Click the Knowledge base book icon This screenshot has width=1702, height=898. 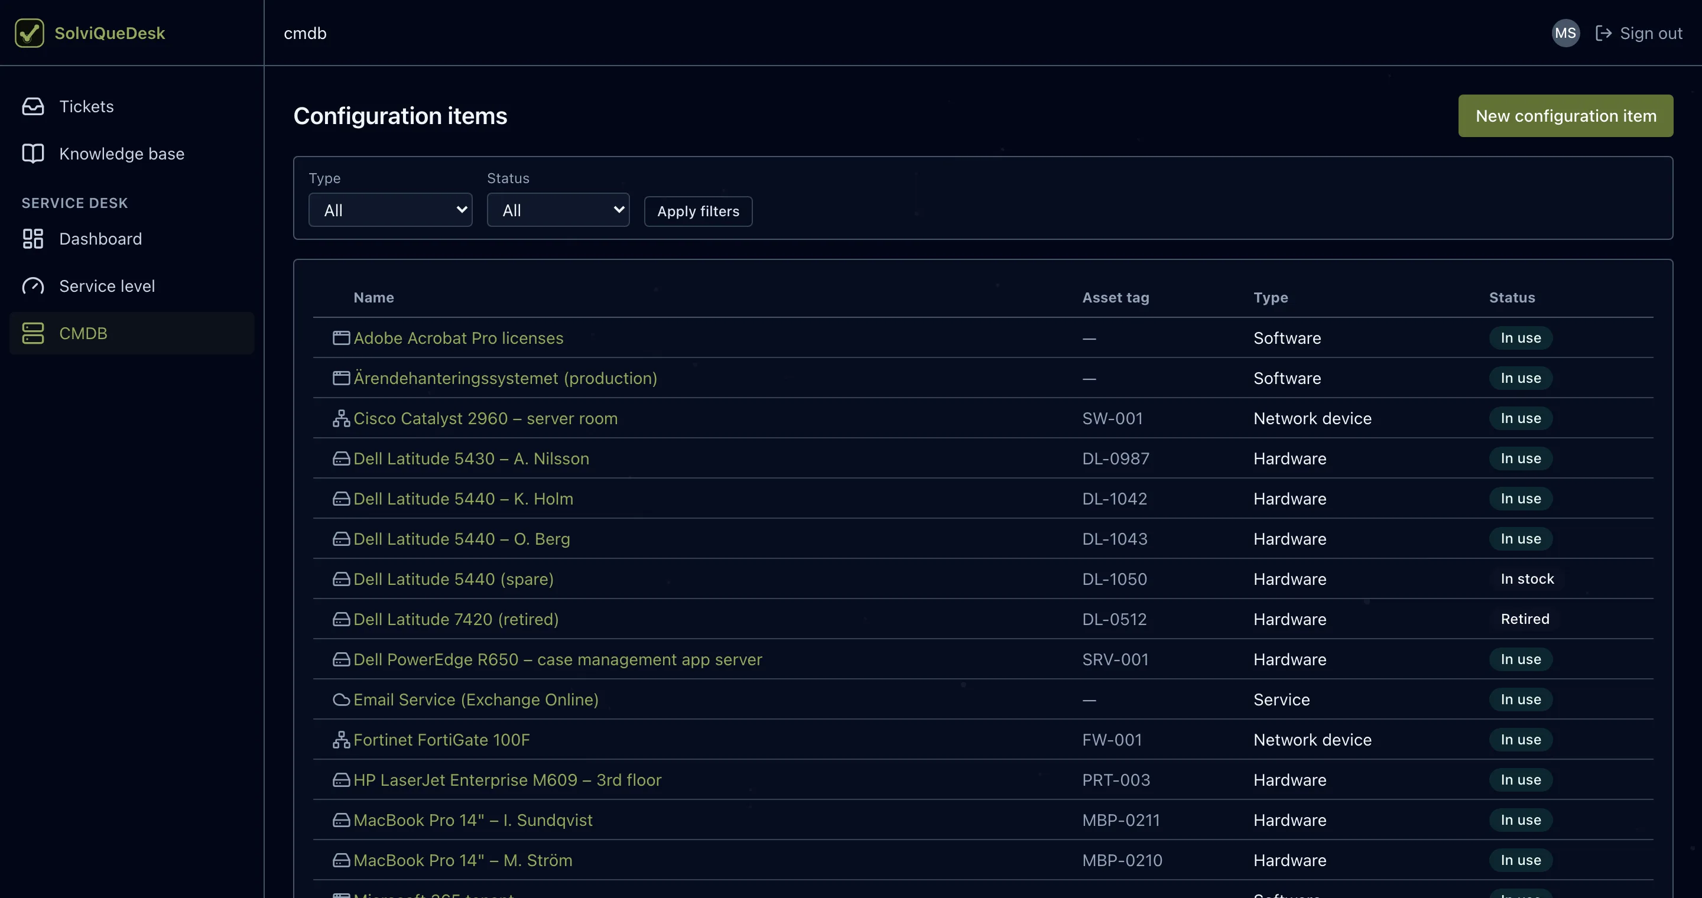point(33,154)
